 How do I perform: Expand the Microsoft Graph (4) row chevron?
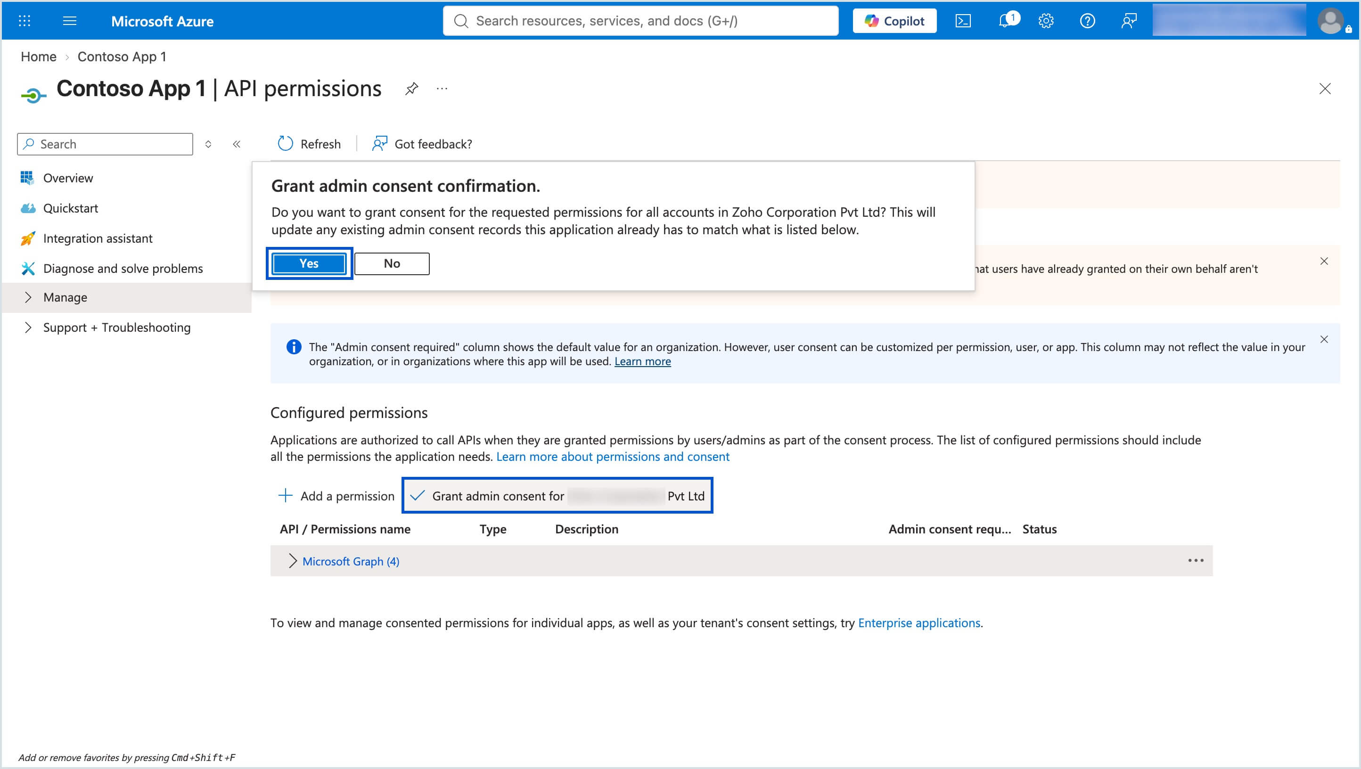[292, 561]
